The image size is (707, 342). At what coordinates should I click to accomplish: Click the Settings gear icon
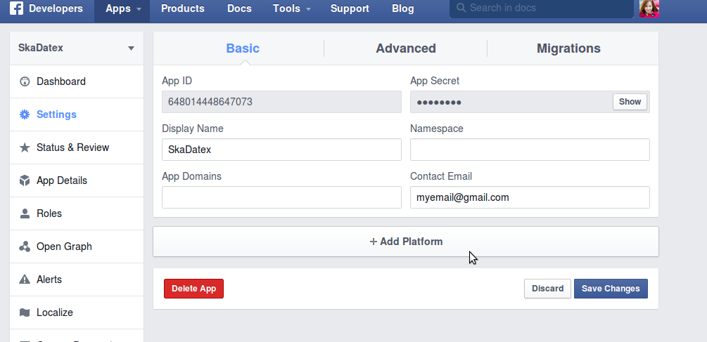(25, 114)
